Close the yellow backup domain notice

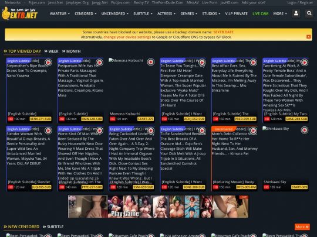click(x=309, y=37)
